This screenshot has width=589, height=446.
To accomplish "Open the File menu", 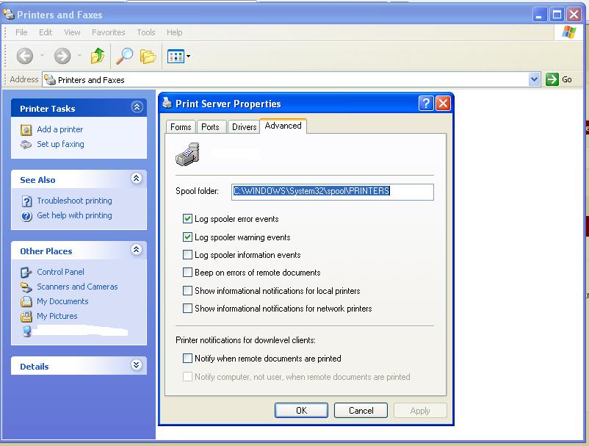I will pos(21,32).
